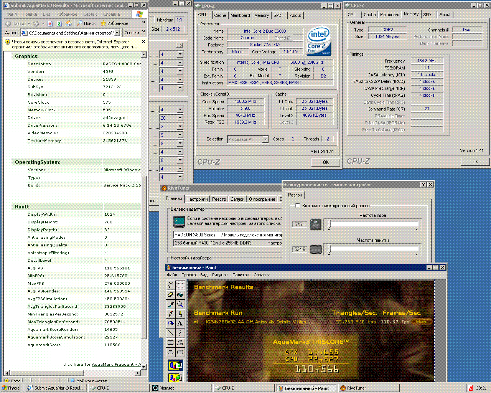
Task: Adjust the memory clock (Частота памяти) slider
Action: point(373,249)
